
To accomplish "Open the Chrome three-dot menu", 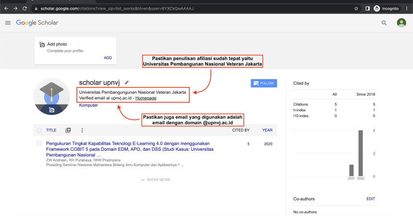I will click(406, 8).
